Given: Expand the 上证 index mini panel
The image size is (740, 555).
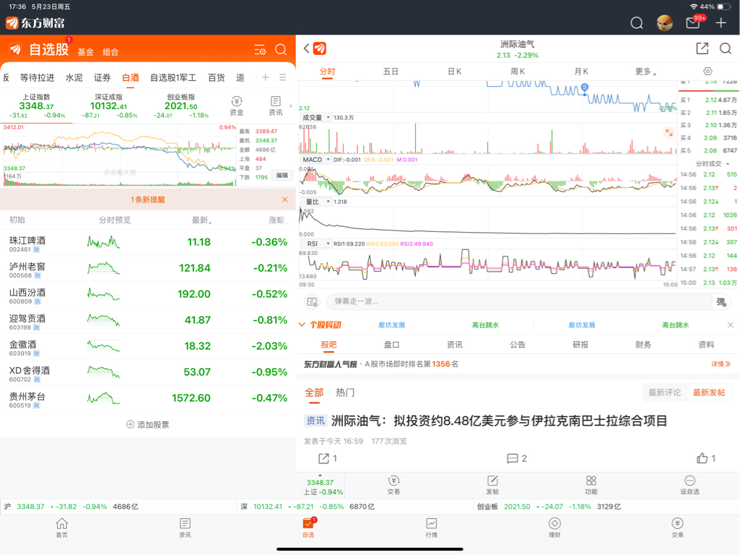Looking at the screenshot, I should [321, 485].
